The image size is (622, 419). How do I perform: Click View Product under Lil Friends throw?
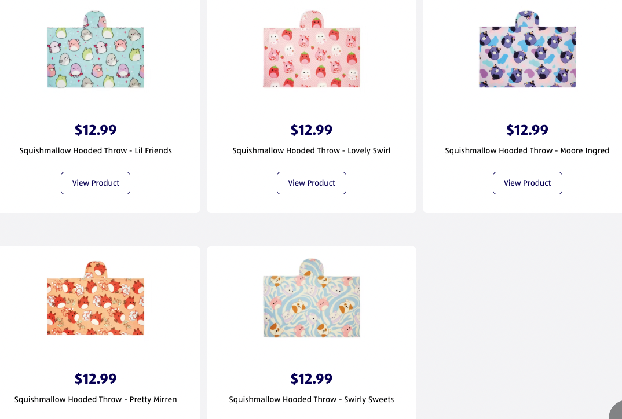[96, 183]
